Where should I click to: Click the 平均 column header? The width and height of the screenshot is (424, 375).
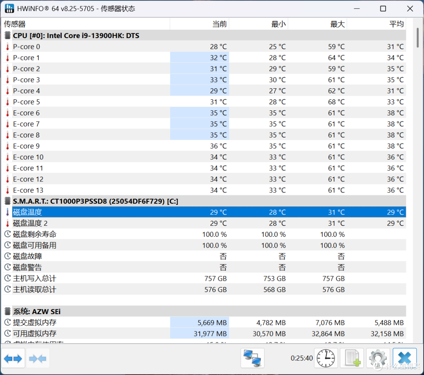tap(376, 24)
